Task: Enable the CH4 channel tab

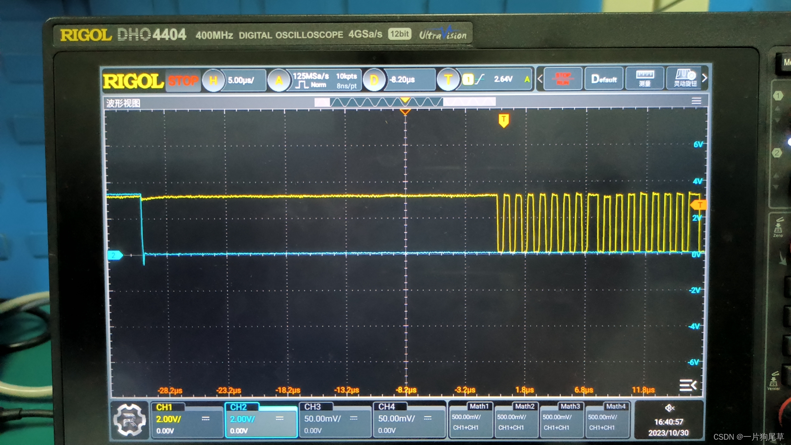Action: [387, 407]
